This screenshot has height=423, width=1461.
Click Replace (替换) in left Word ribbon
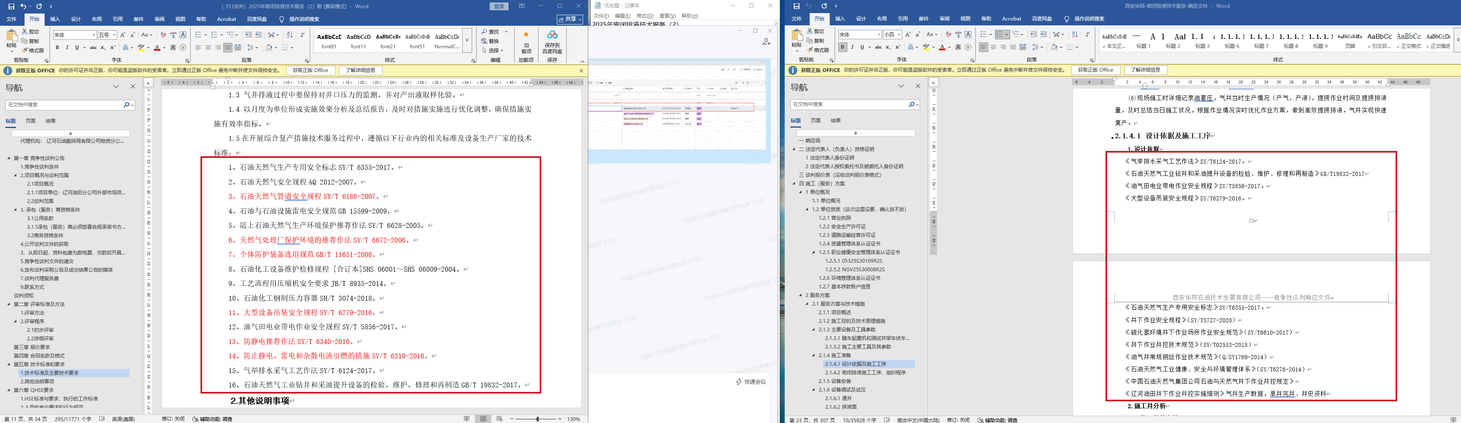click(x=491, y=41)
